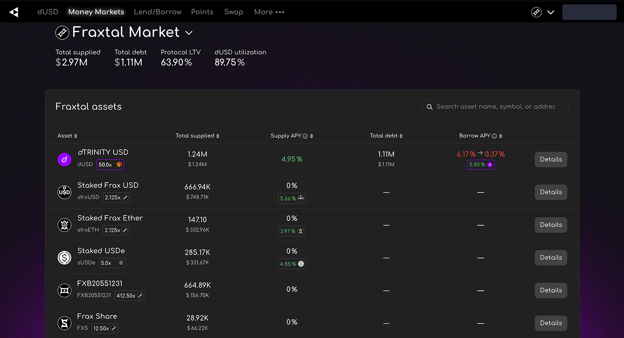
Task: Open the More menu in navbar
Action: pyautogui.click(x=269, y=12)
